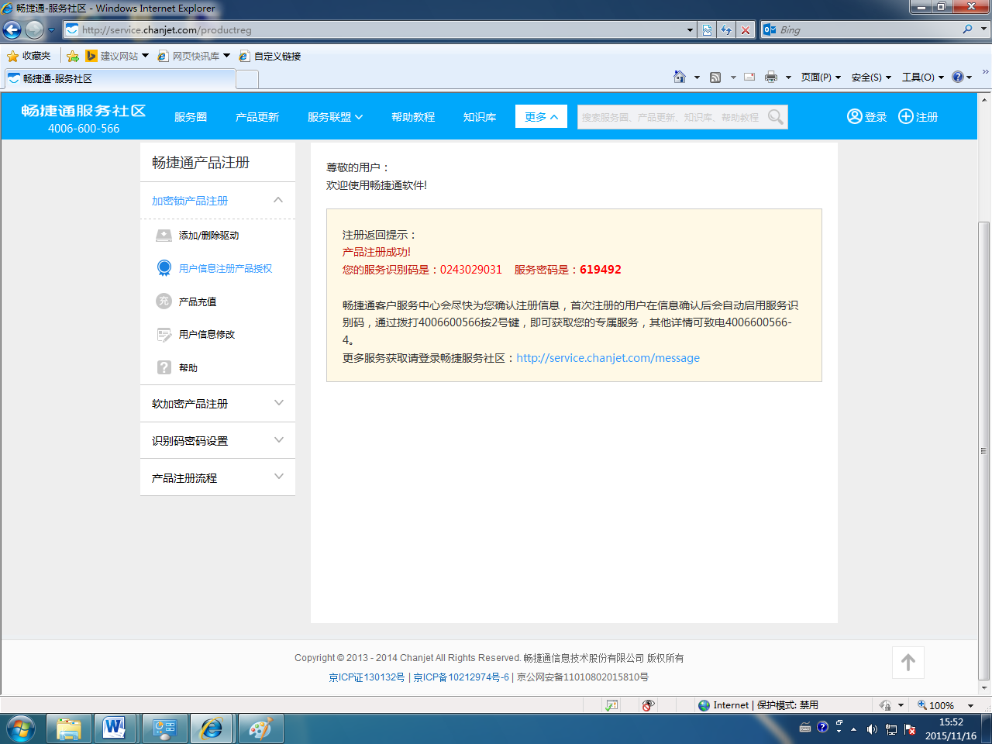Click the Read Mail toolbar icon
The image size is (992, 744).
pos(749,77)
